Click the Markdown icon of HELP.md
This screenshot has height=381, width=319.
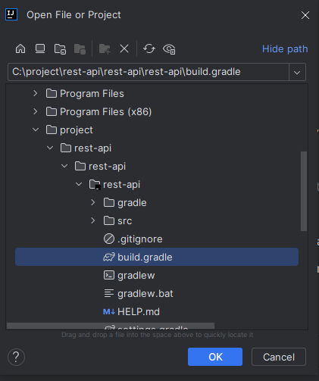pyautogui.click(x=109, y=312)
